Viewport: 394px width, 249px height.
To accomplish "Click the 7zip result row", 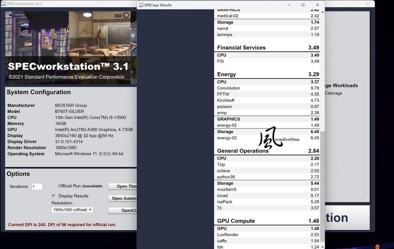I will click(267, 165).
